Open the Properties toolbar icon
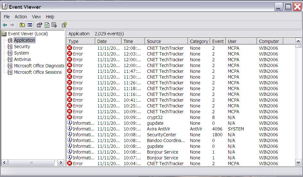The width and height of the screenshot is (303, 177). [x=39, y=25]
